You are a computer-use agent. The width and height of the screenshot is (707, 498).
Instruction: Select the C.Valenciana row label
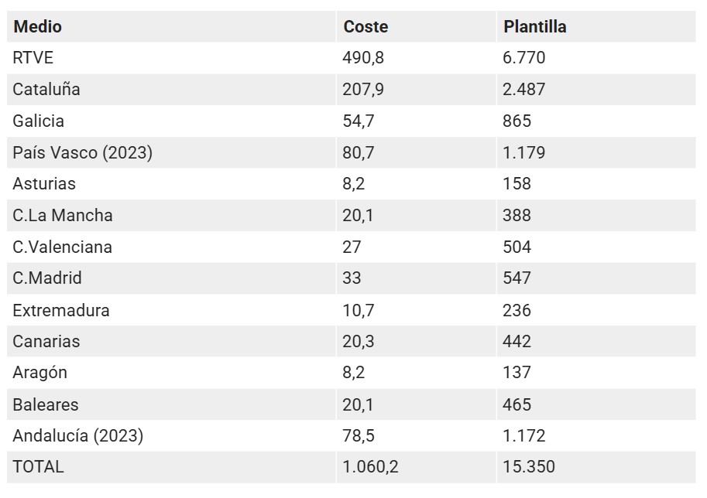[x=62, y=247]
